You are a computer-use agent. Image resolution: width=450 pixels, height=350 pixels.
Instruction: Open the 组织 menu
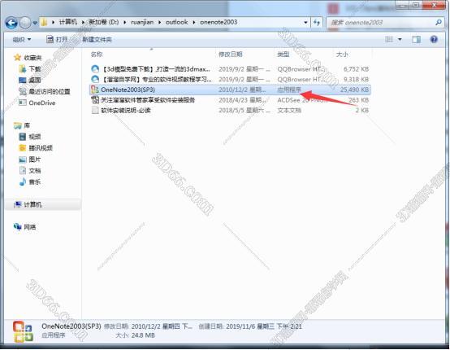[21, 39]
